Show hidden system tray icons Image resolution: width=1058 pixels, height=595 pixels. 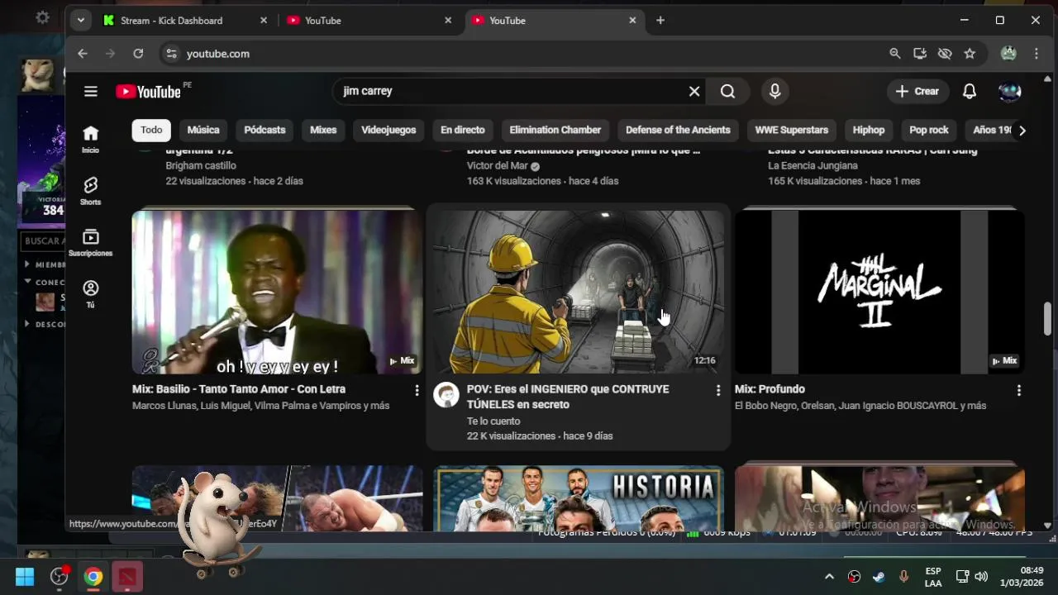(x=829, y=577)
